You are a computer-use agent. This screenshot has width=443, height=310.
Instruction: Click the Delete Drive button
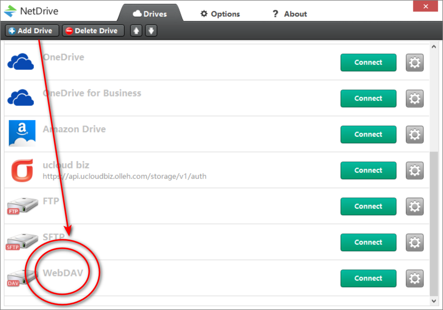pyautogui.click(x=93, y=31)
